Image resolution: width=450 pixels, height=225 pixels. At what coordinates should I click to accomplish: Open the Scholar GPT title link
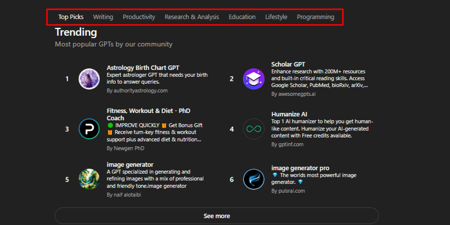point(288,64)
